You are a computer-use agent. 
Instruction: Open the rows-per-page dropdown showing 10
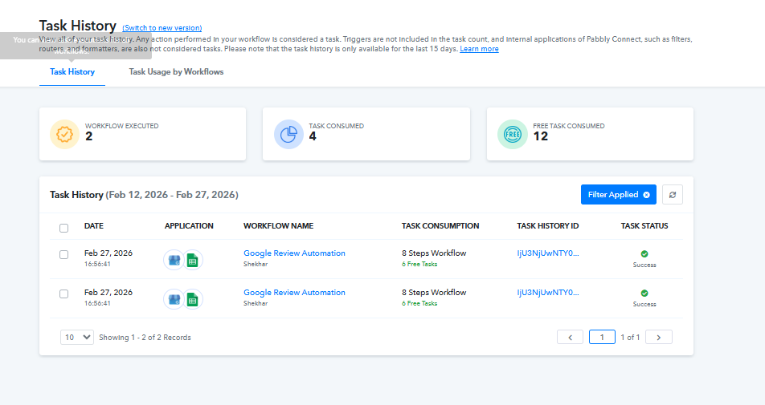click(77, 338)
